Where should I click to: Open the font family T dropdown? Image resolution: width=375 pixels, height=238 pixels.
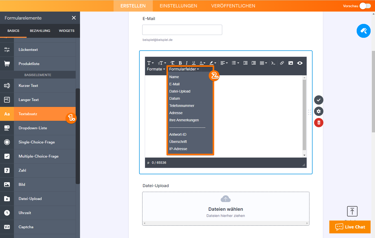(150, 63)
